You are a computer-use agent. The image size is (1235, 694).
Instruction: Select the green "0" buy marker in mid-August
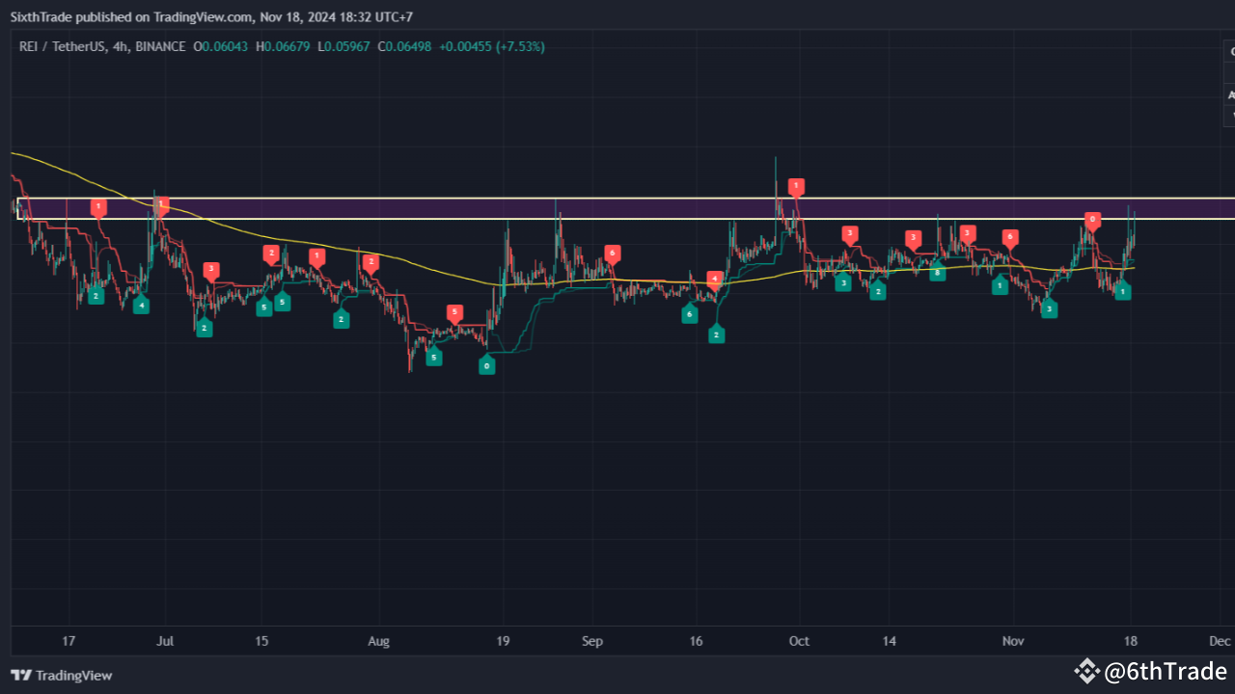click(486, 365)
